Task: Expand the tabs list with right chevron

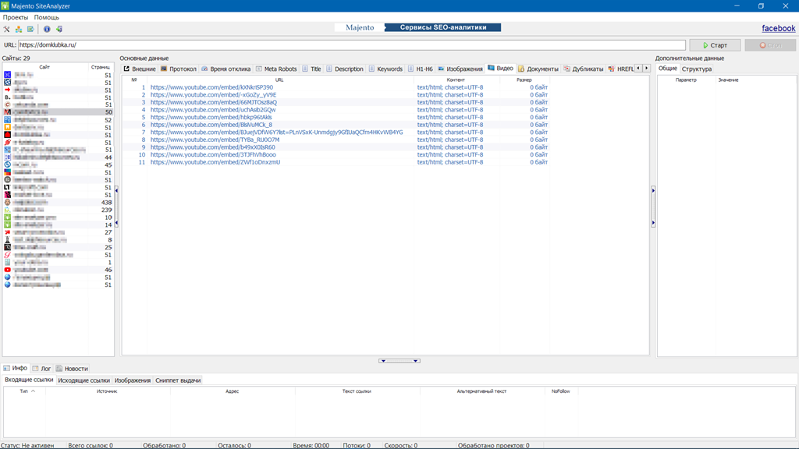Action: [x=645, y=68]
